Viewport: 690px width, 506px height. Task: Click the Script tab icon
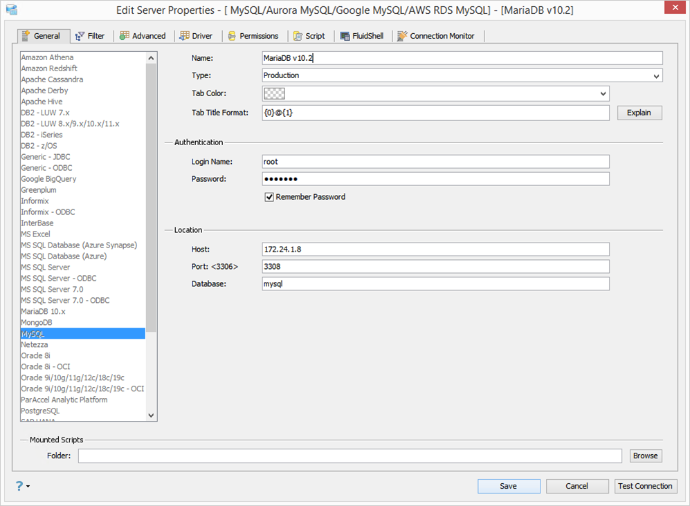click(x=298, y=36)
